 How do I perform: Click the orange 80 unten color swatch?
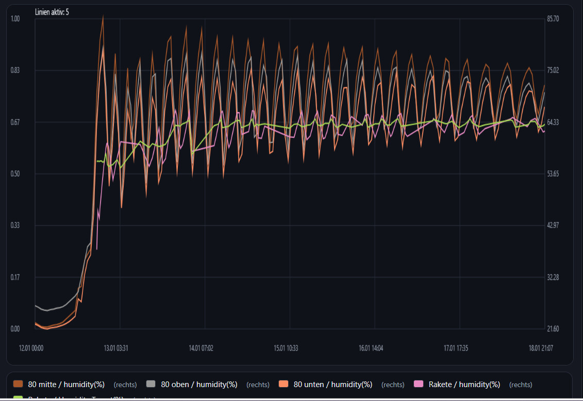point(284,384)
